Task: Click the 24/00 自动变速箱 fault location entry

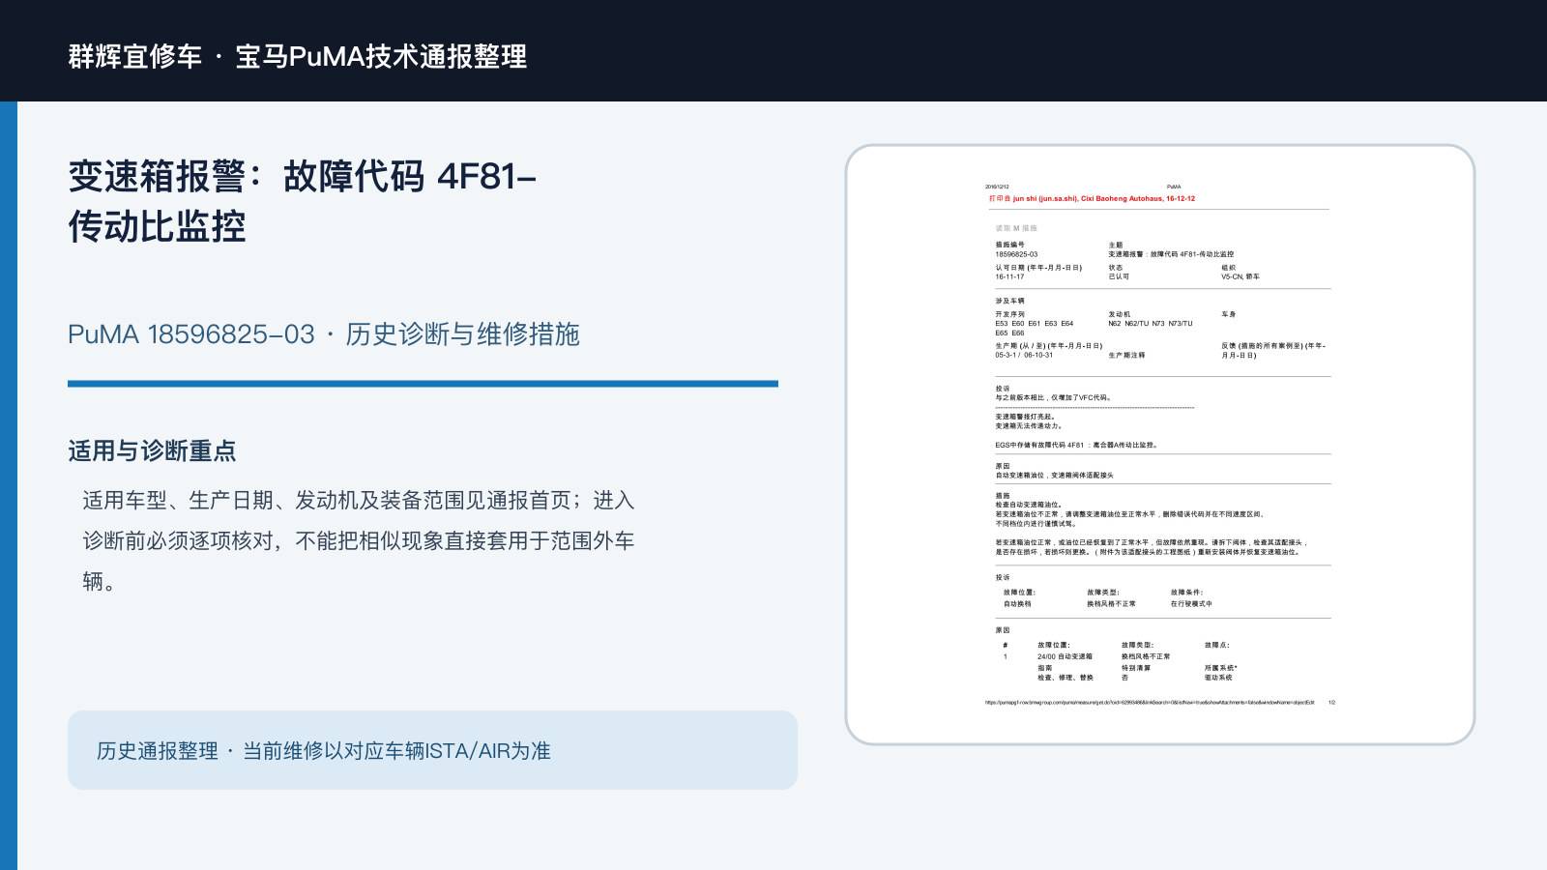Action: pos(1065,656)
